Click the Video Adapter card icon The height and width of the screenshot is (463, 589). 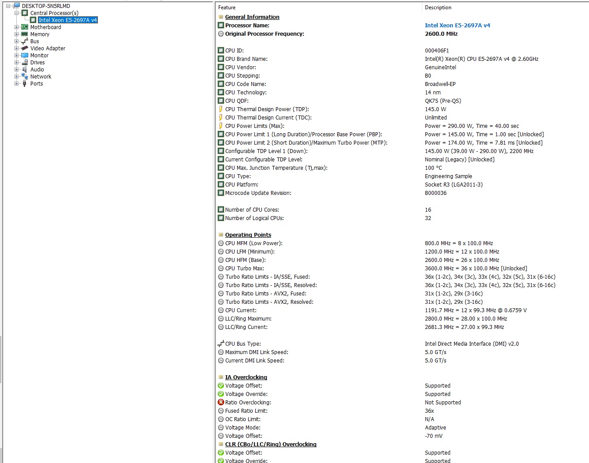tap(25, 48)
